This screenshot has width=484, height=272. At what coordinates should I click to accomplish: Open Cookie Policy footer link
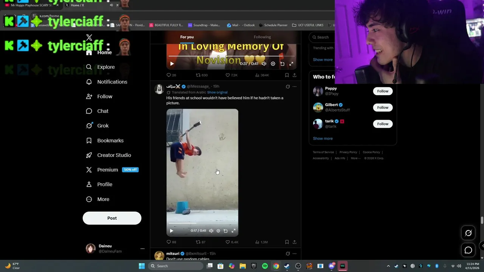pos(371,152)
